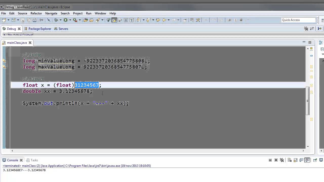Open the Help menu
This screenshot has width=324, height=182.
(x=113, y=13)
